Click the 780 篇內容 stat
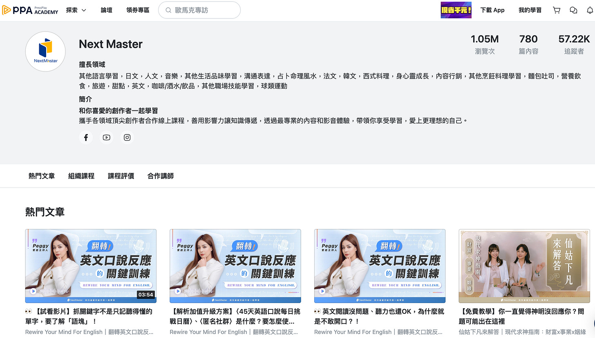This screenshot has height=338, width=595. (528, 45)
